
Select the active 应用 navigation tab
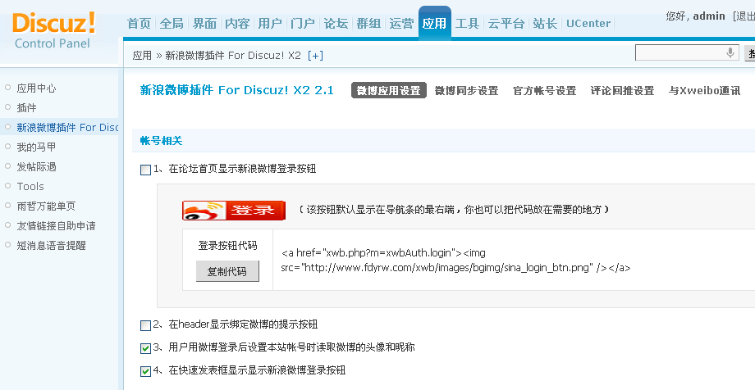pyautogui.click(x=434, y=23)
